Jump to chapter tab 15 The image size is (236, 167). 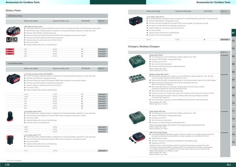234,142
